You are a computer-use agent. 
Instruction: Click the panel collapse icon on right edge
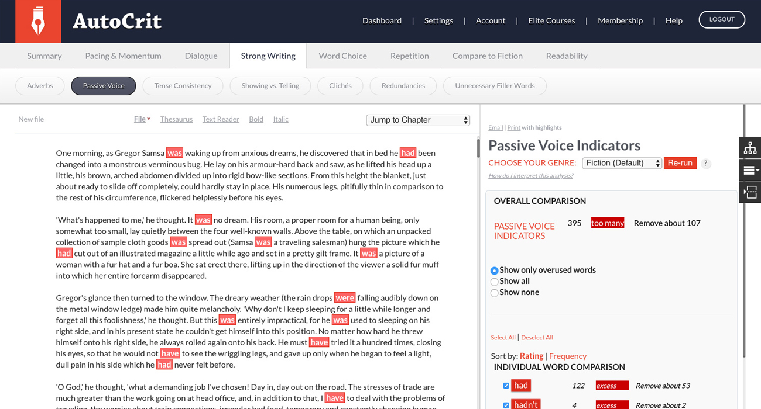click(x=750, y=192)
